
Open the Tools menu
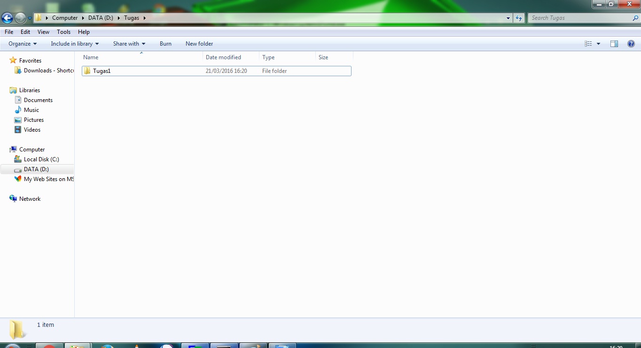click(x=63, y=32)
